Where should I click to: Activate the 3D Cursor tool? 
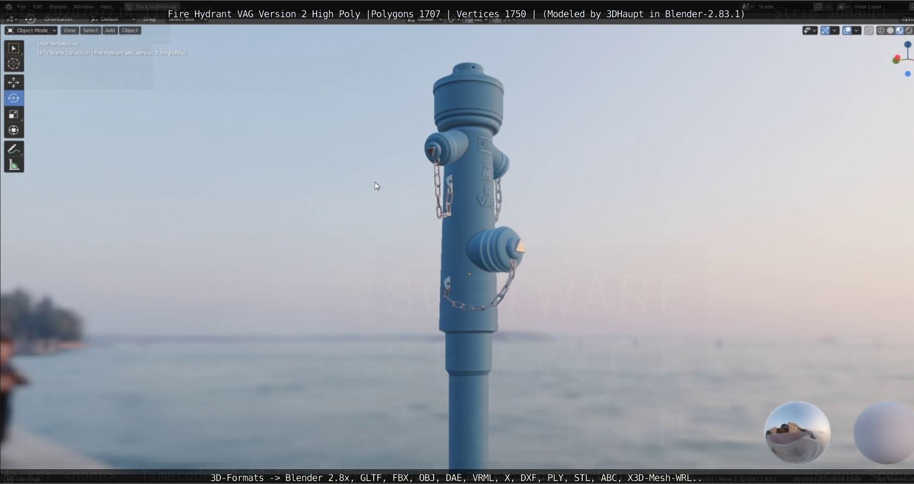click(x=14, y=64)
